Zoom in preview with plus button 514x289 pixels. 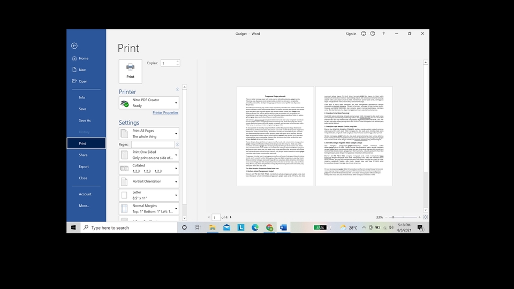click(x=419, y=217)
